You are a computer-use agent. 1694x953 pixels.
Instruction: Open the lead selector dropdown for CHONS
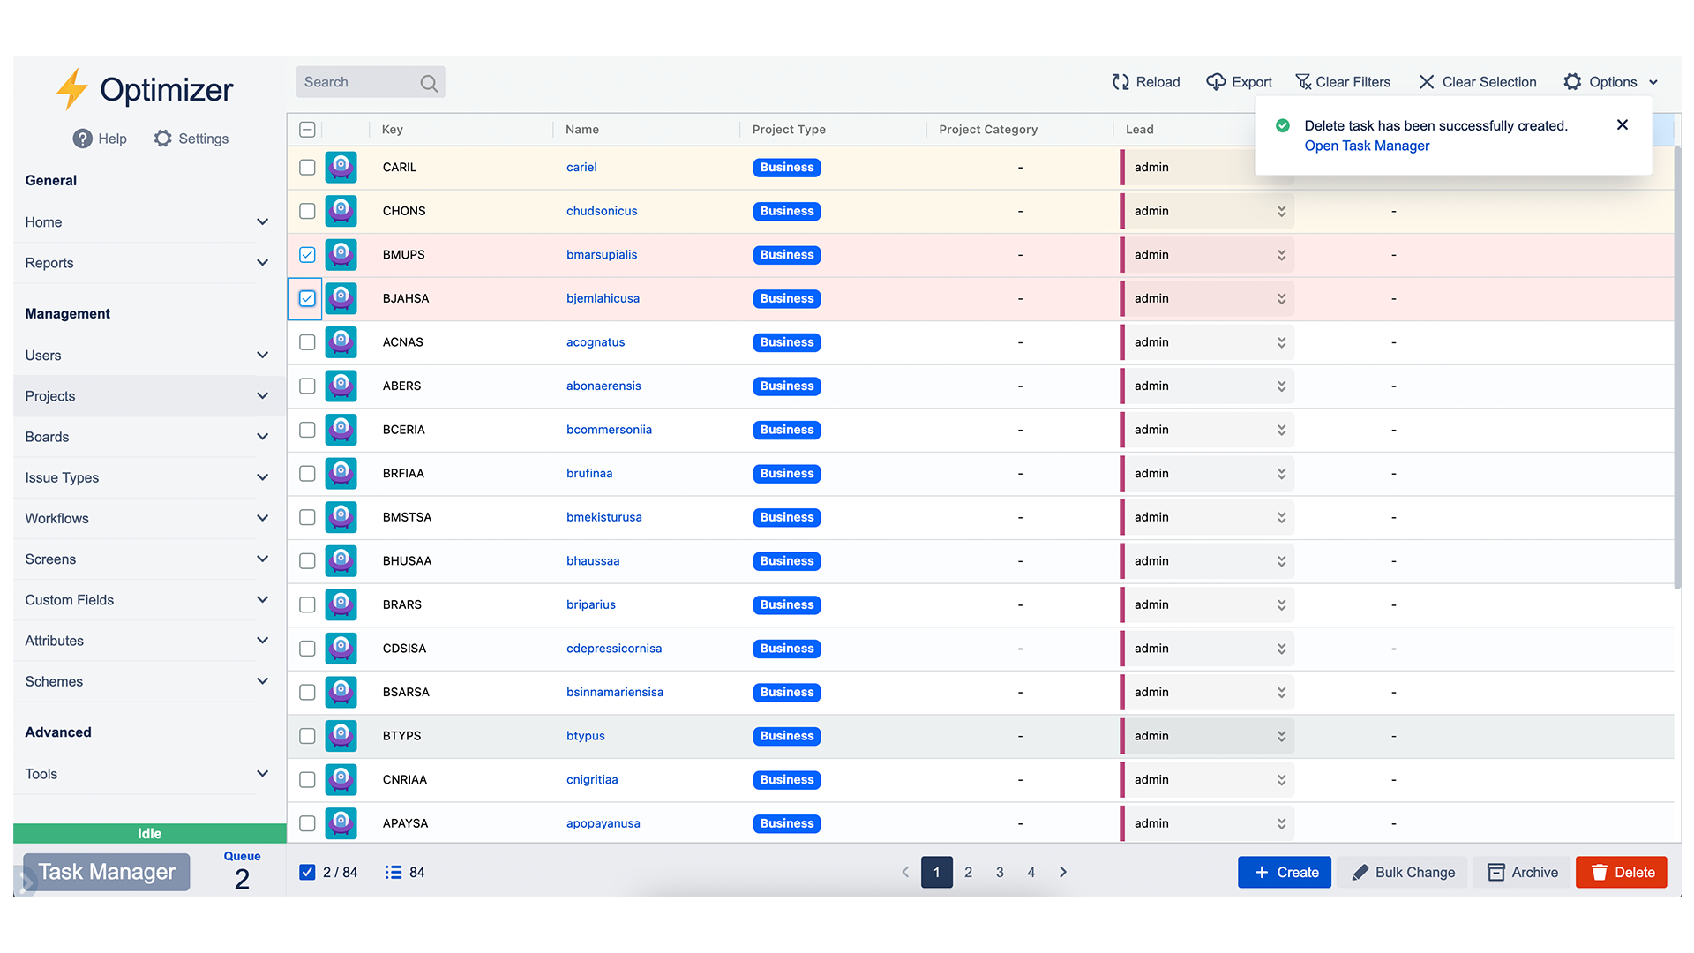pyautogui.click(x=1281, y=211)
